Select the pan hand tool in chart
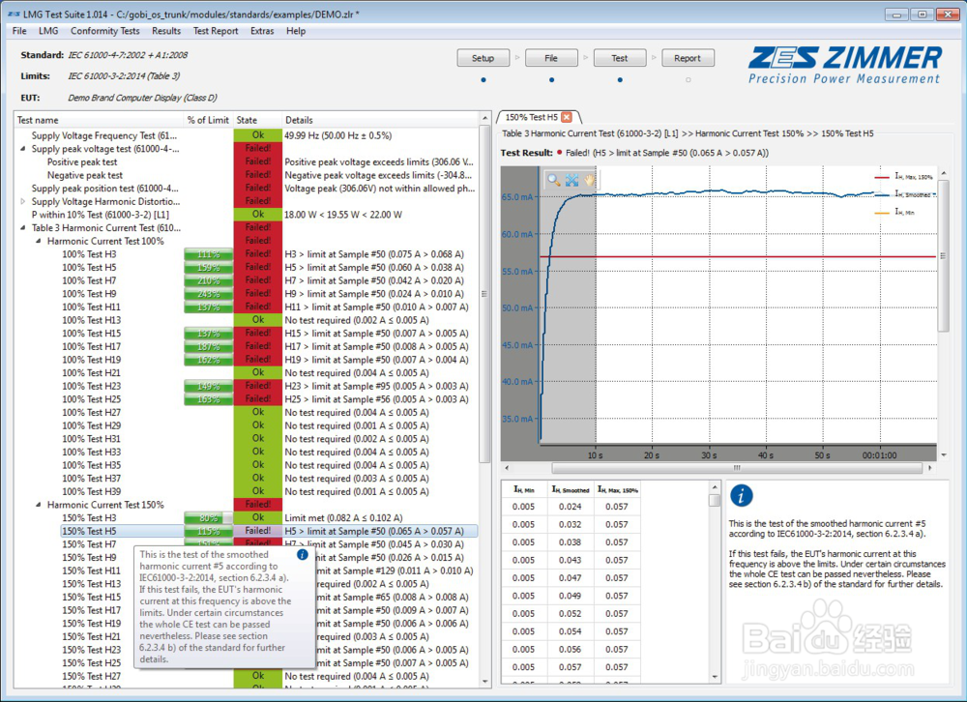The image size is (967, 702). pos(590,180)
